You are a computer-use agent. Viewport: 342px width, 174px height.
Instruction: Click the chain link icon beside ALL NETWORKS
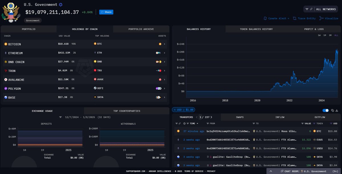(x=311, y=9)
